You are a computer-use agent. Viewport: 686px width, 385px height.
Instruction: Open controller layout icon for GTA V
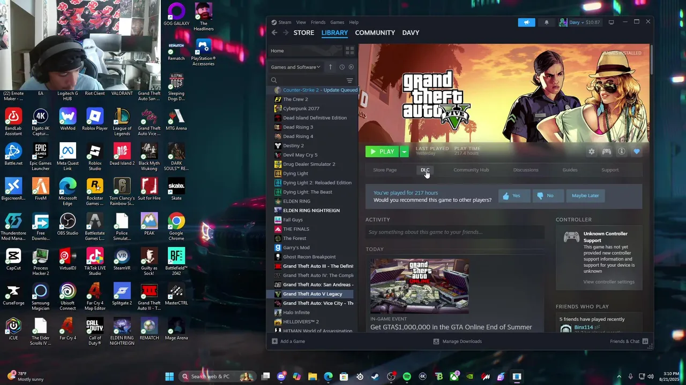[x=606, y=152]
